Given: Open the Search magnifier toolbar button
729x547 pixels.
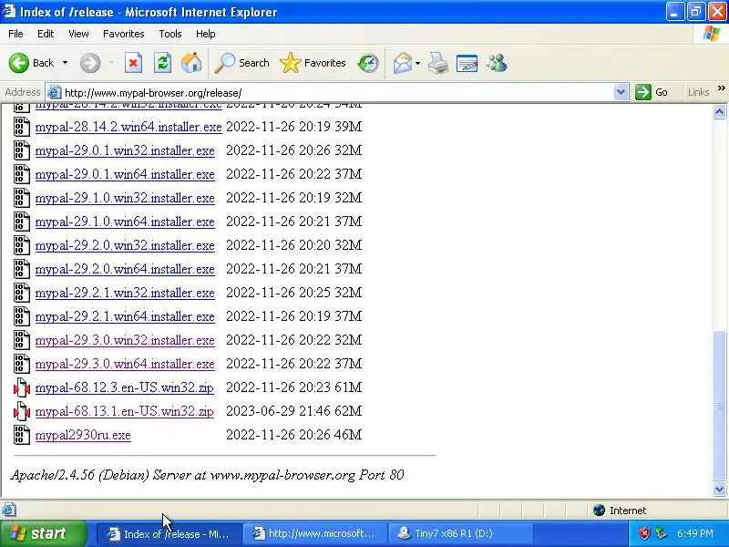Looking at the screenshot, I should click(x=241, y=63).
